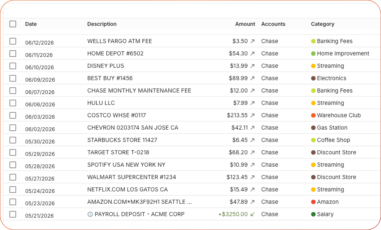
Task: Click the Date column header
Action: (31, 24)
